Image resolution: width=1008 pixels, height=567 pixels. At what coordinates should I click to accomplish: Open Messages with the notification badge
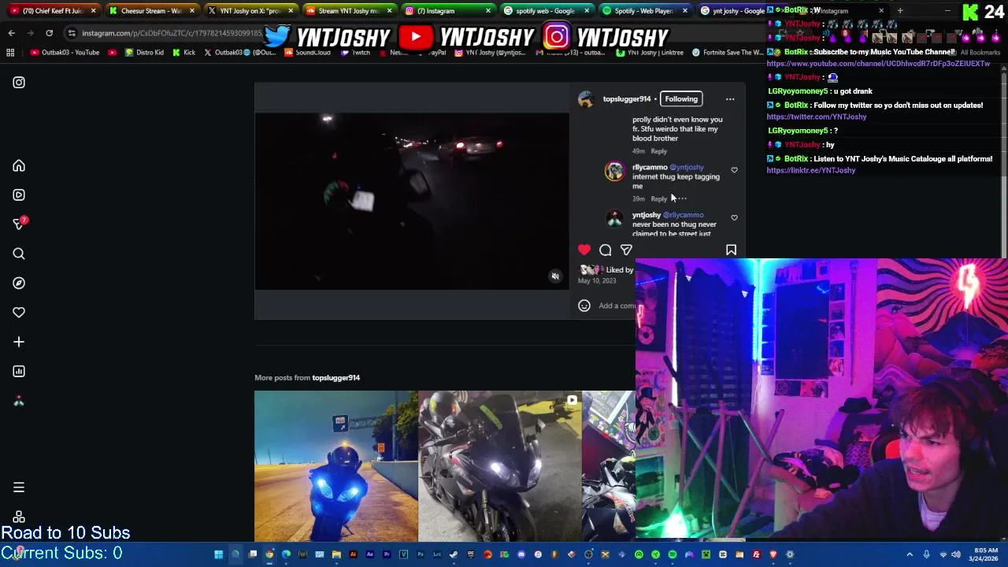(x=19, y=224)
